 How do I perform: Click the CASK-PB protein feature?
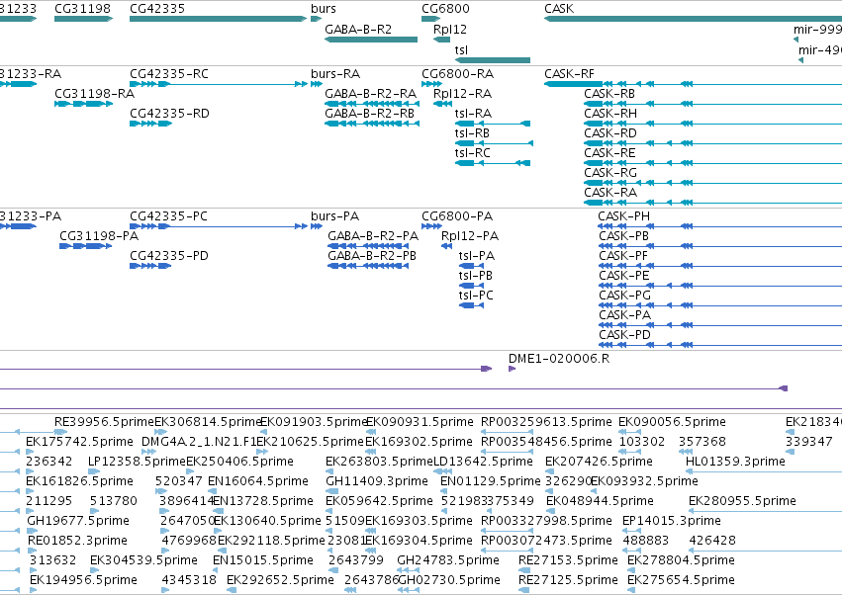[719, 246]
